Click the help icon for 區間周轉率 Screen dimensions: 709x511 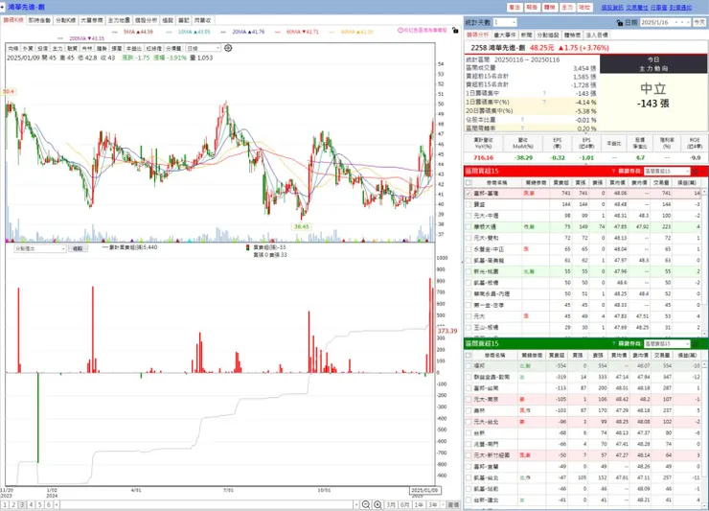pyautogui.click(x=522, y=128)
